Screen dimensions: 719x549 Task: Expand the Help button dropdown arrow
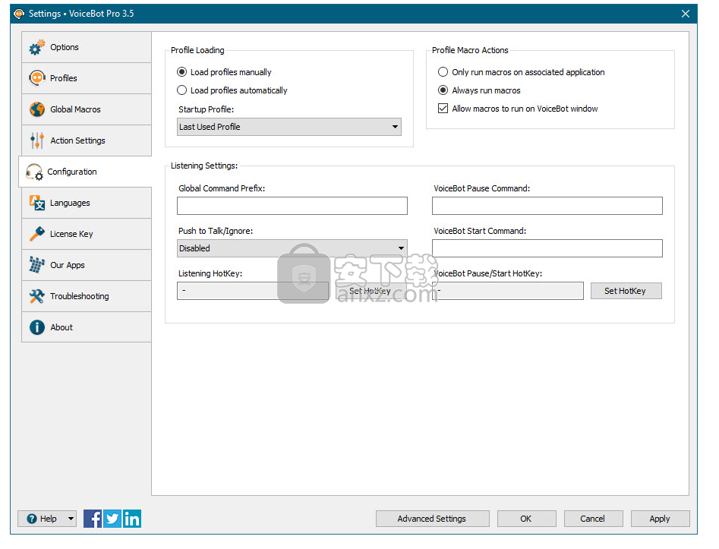(71, 519)
